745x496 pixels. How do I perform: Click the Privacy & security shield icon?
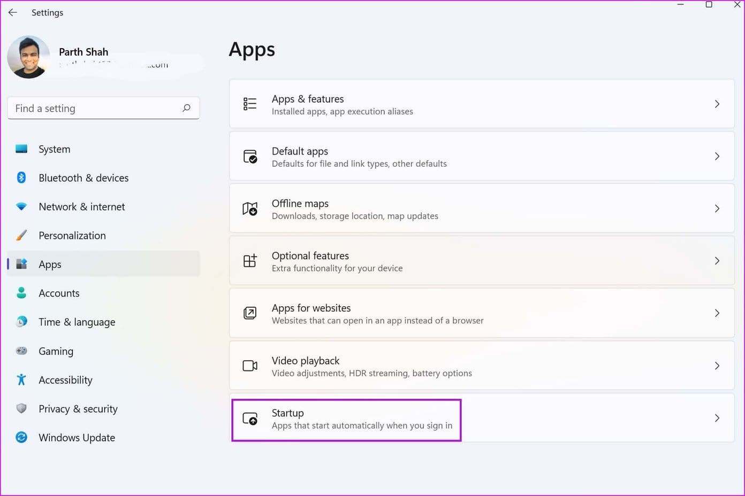click(x=21, y=408)
